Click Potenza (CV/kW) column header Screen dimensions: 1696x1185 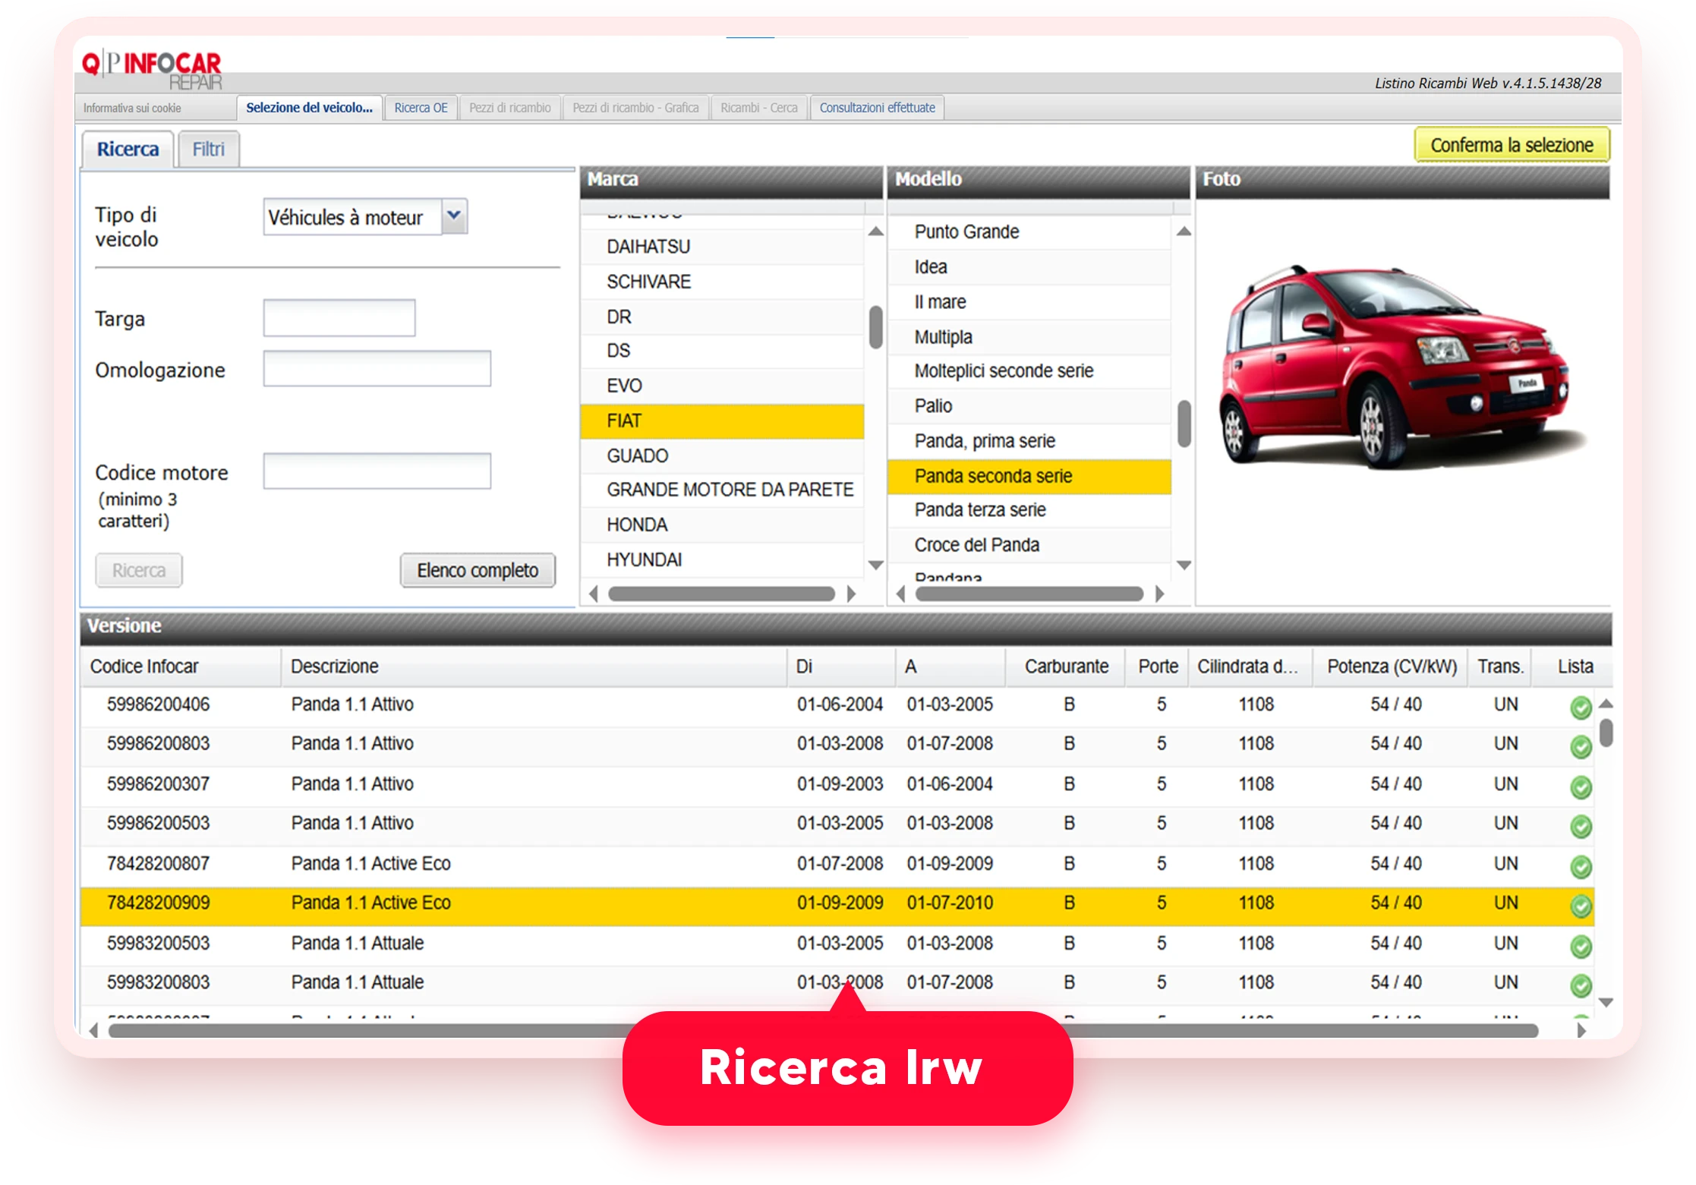(1391, 667)
